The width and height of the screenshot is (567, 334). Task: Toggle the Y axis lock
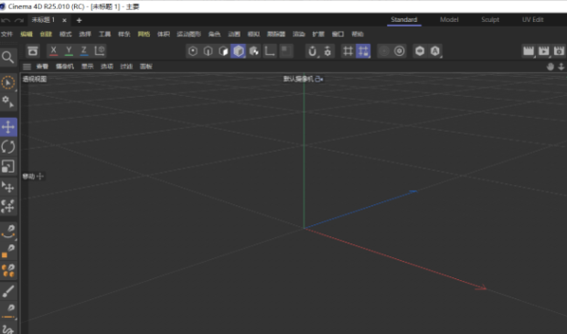pos(69,51)
